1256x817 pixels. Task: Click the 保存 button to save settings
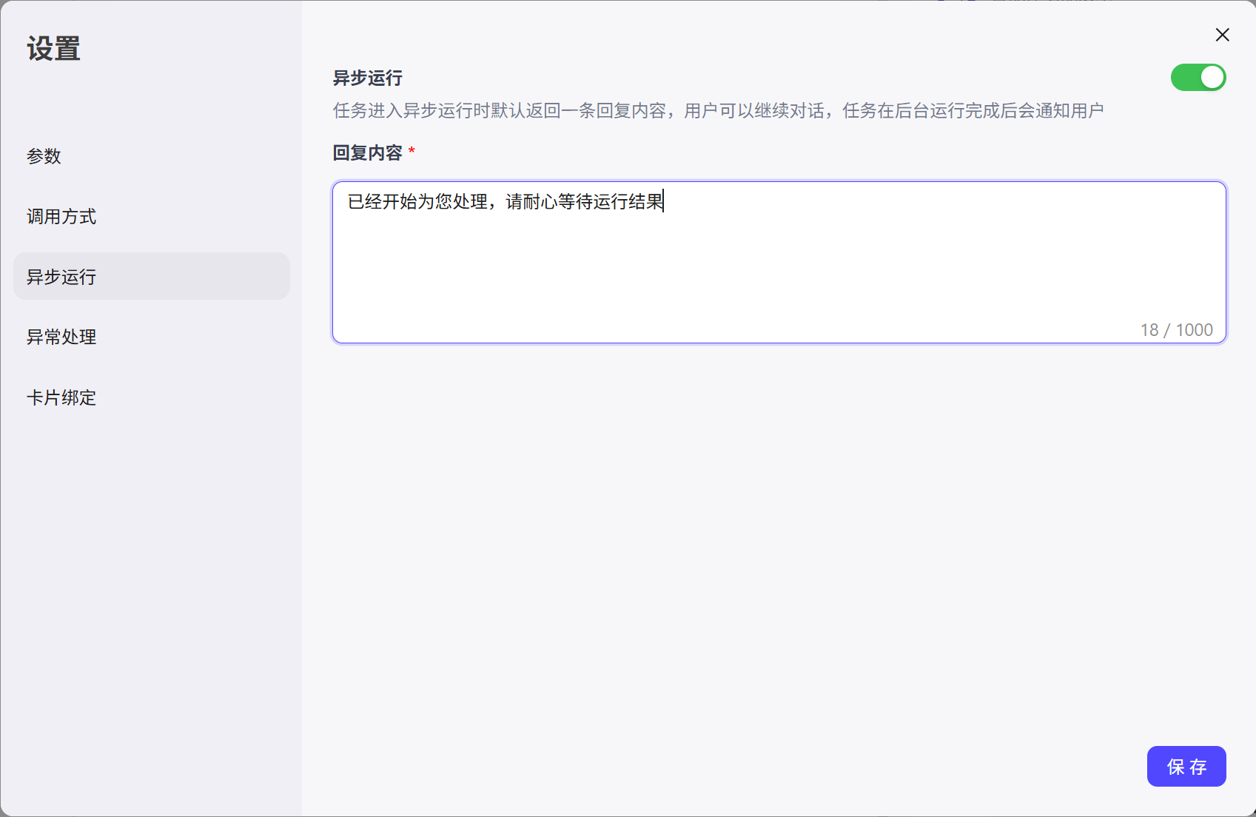click(1186, 767)
